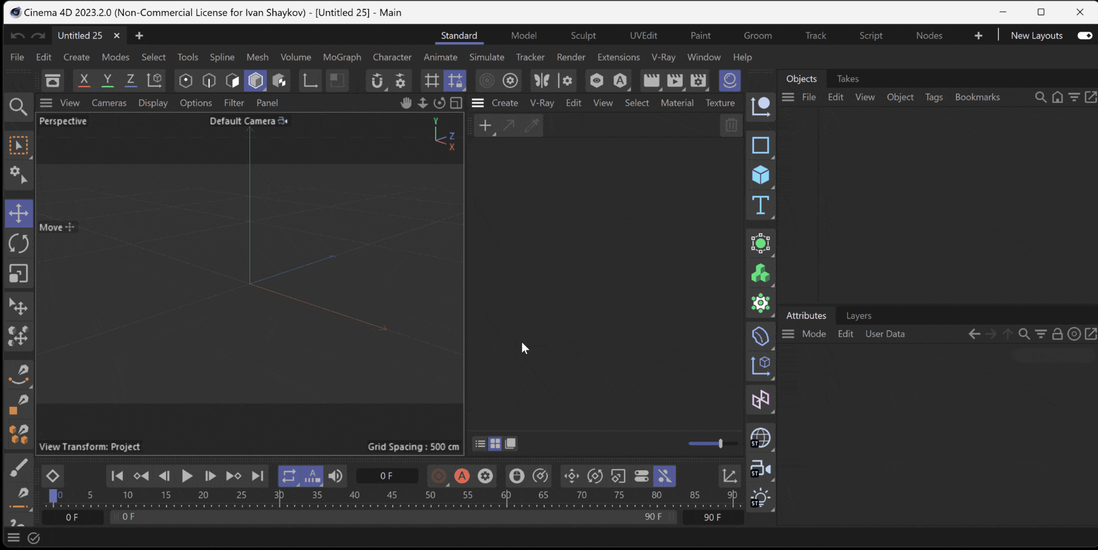Toggle Z axis lock
Viewport: 1098px width, 550px height.
click(131, 80)
